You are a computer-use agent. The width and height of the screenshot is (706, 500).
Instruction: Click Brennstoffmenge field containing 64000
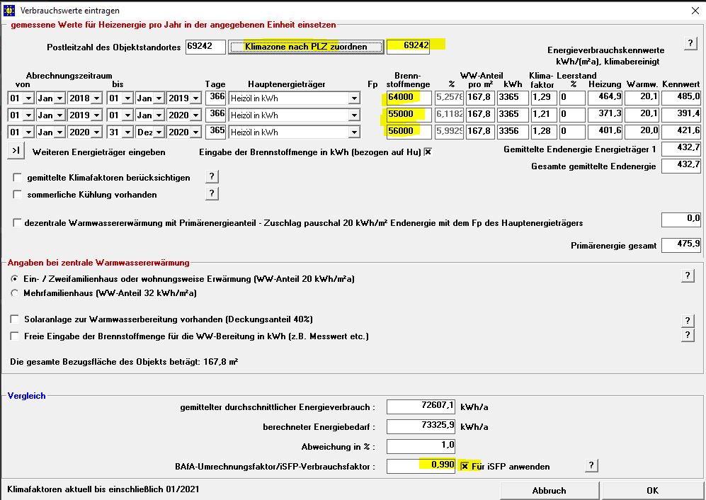[409, 98]
